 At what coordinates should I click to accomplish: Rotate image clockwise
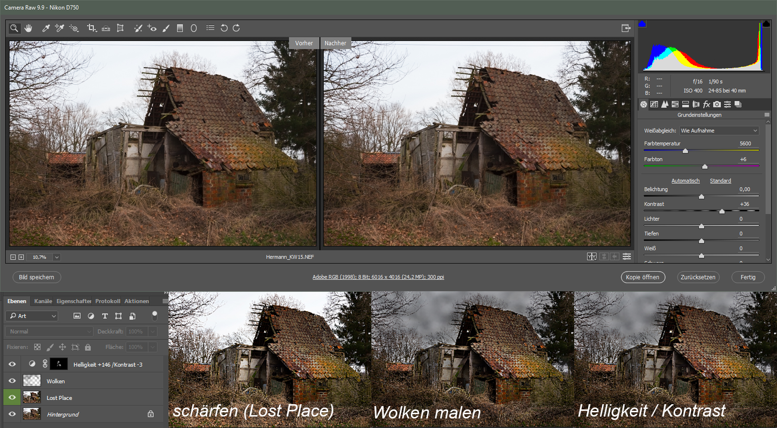tap(236, 28)
